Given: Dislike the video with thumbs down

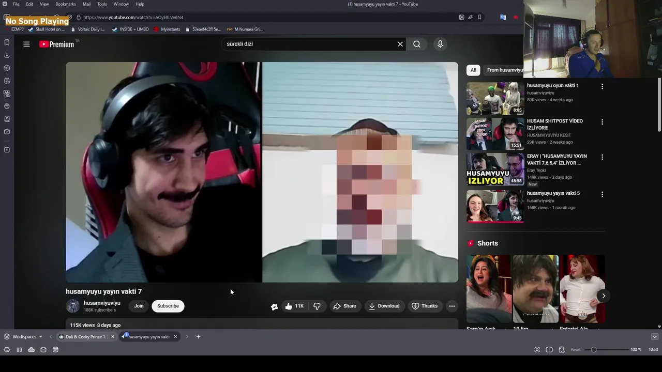Looking at the screenshot, I should 317,306.
